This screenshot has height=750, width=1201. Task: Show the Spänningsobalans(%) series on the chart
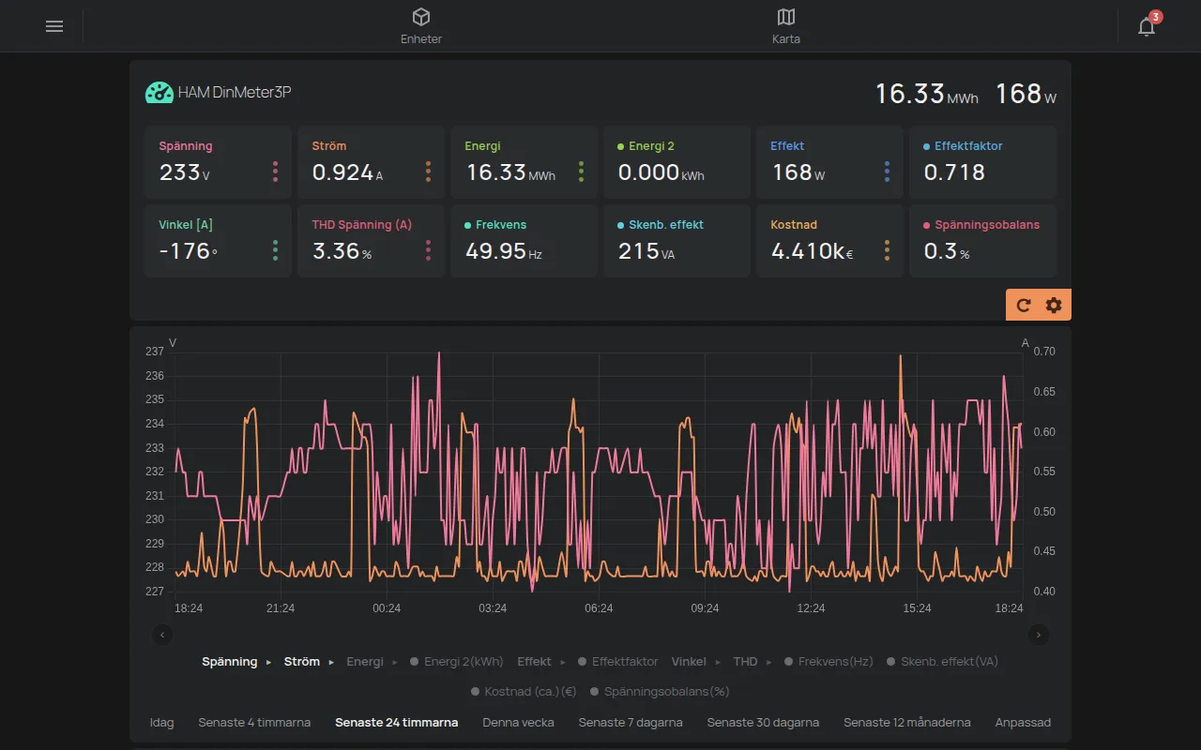coord(660,692)
